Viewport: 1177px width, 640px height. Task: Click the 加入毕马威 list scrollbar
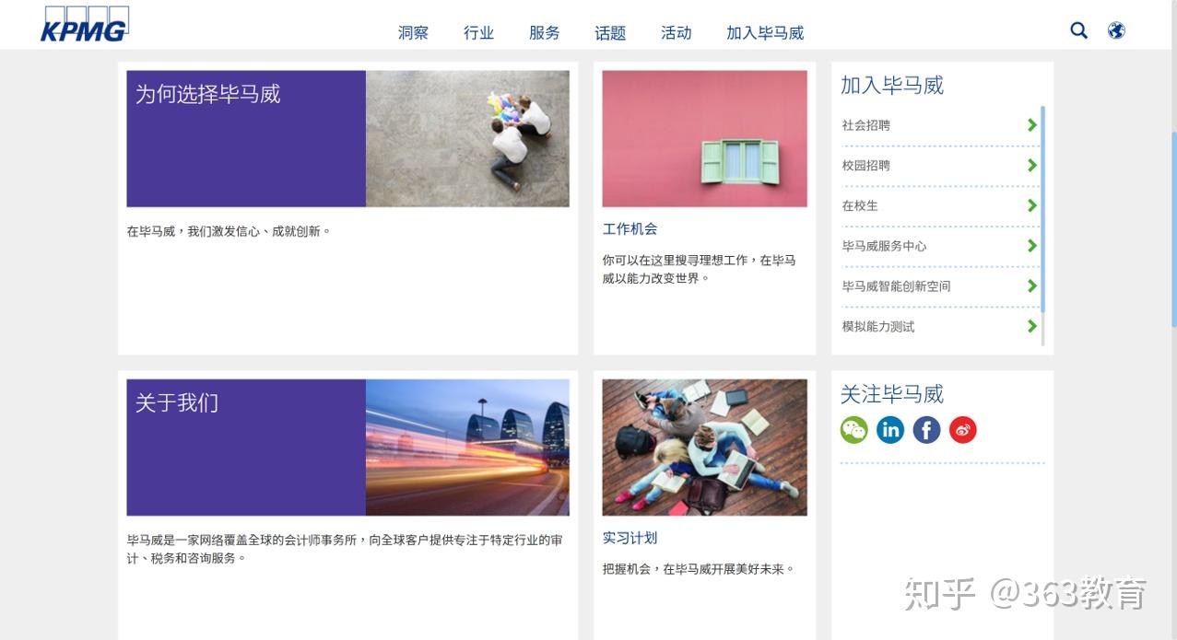tap(1042, 226)
